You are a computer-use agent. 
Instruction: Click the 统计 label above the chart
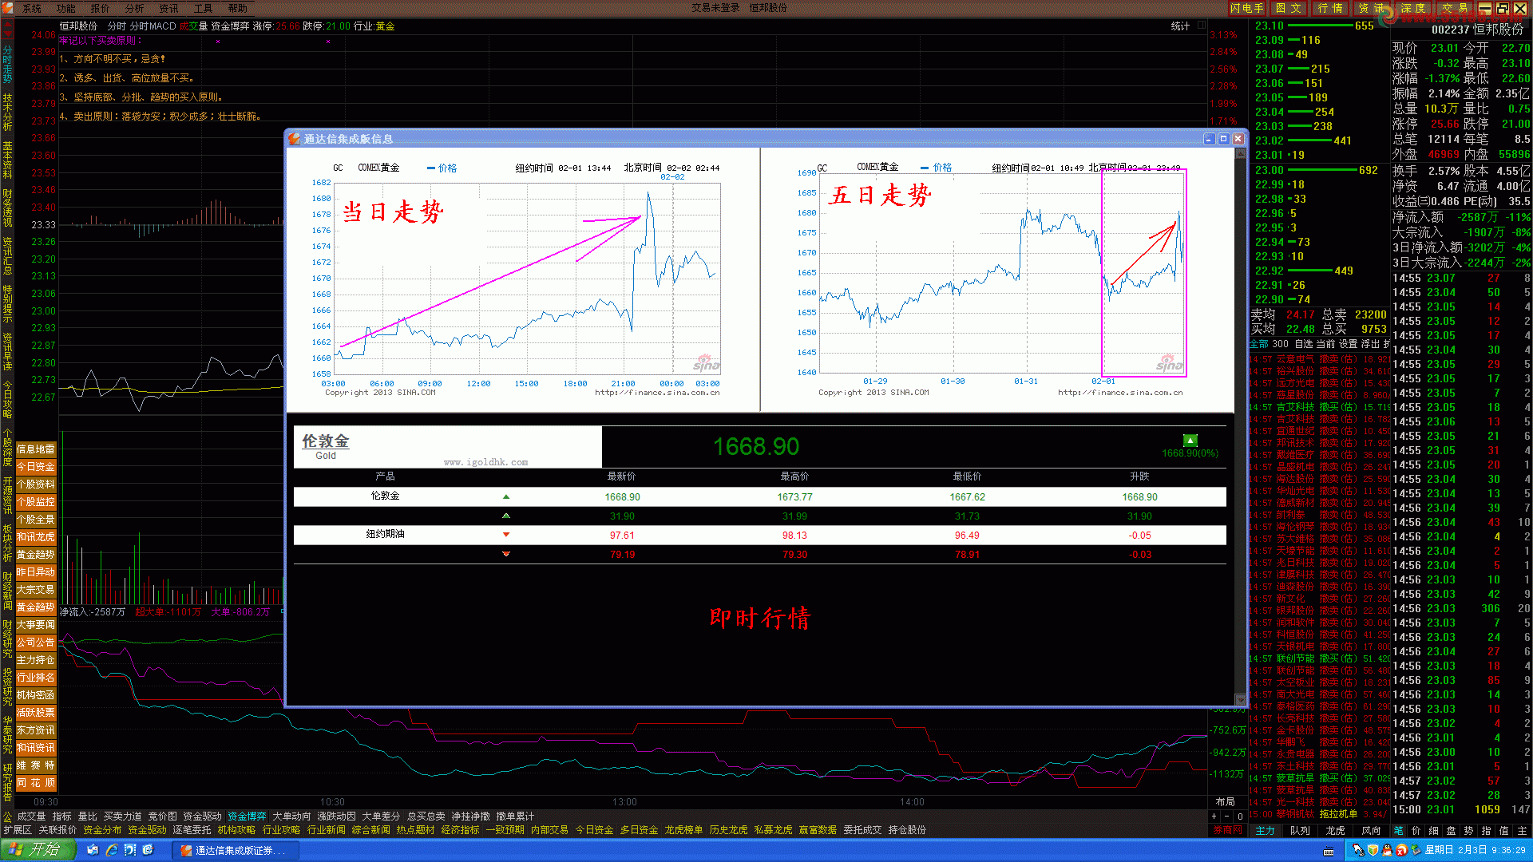[x=1179, y=26]
